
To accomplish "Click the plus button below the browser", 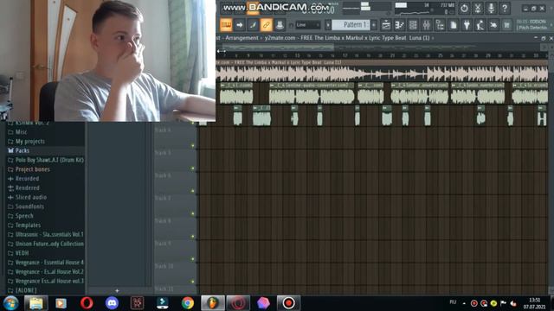I will point(117,291).
